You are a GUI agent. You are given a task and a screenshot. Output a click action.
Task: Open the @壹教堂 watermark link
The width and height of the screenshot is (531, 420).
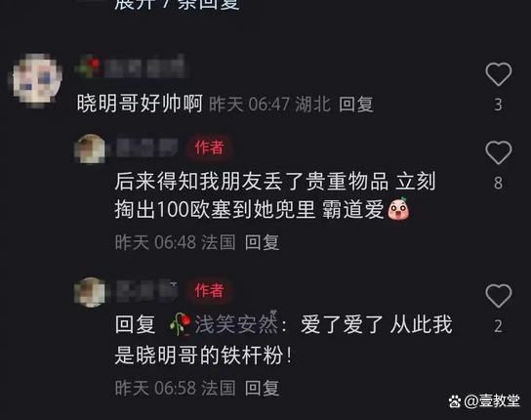click(485, 401)
